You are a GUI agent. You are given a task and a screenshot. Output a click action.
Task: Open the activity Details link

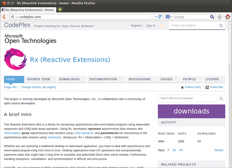[x=219, y=150]
